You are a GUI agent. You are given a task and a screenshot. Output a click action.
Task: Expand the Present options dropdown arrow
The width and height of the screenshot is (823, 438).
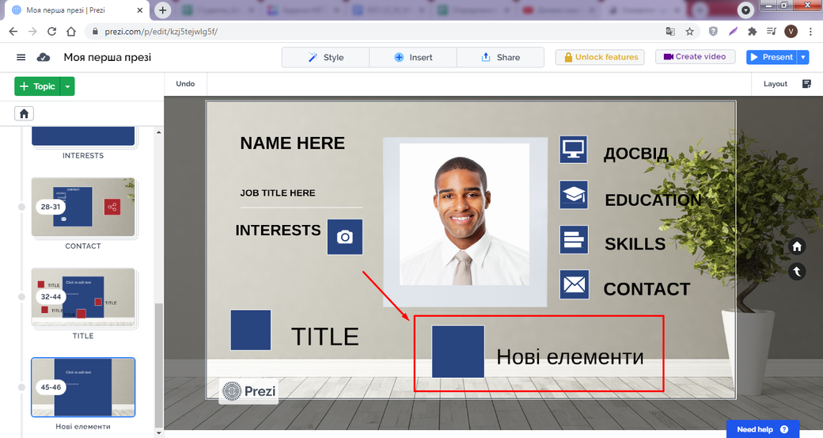coord(803,57)
